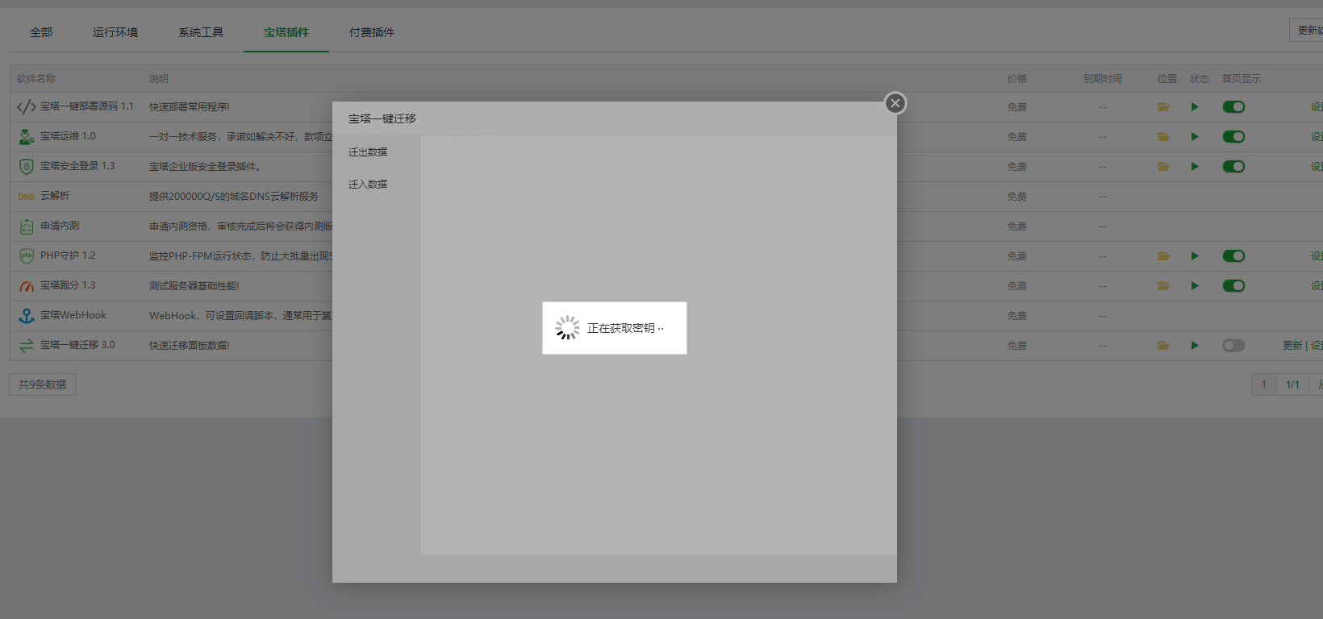Image resolution: width=1323 pixels, height=619 pixels.
Task: Select the 宝塔插件 tab
Action: [x=286, y=32]
